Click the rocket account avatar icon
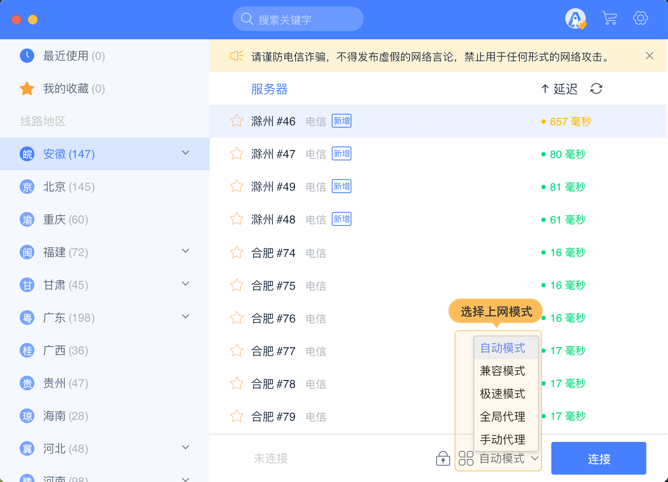Screen dimensions: 668x482 click(575, 18)
